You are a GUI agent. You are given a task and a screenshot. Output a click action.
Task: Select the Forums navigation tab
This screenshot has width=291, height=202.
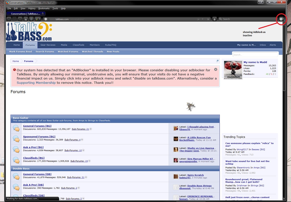click(x=30, y=45)
